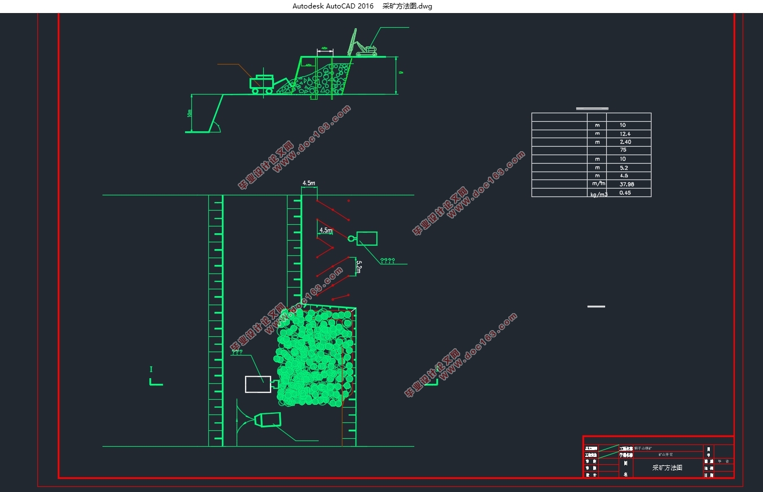763x492 pixels.
Task: Click the 10 value above 12.4
Action: (623, 125)
